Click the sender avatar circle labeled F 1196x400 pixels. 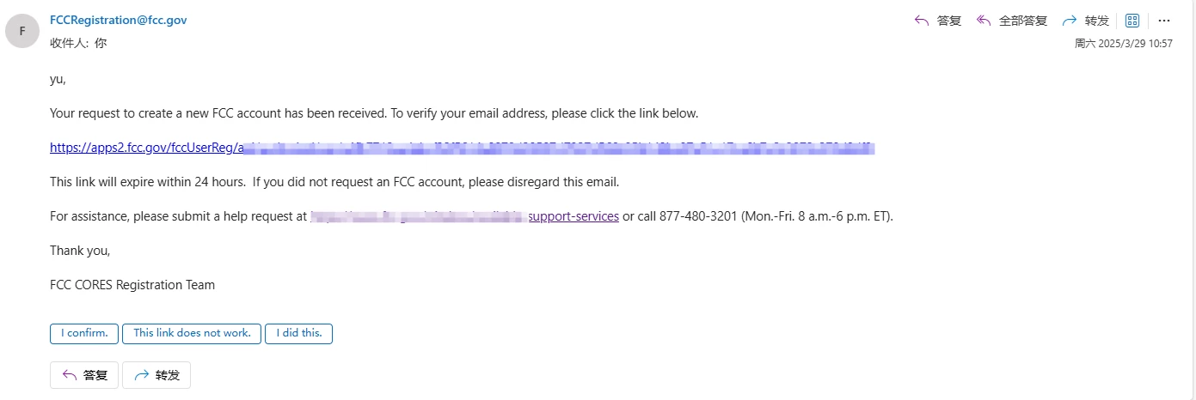click(22, 31)
